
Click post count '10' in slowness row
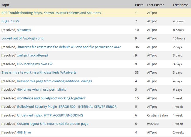point(137,30)
